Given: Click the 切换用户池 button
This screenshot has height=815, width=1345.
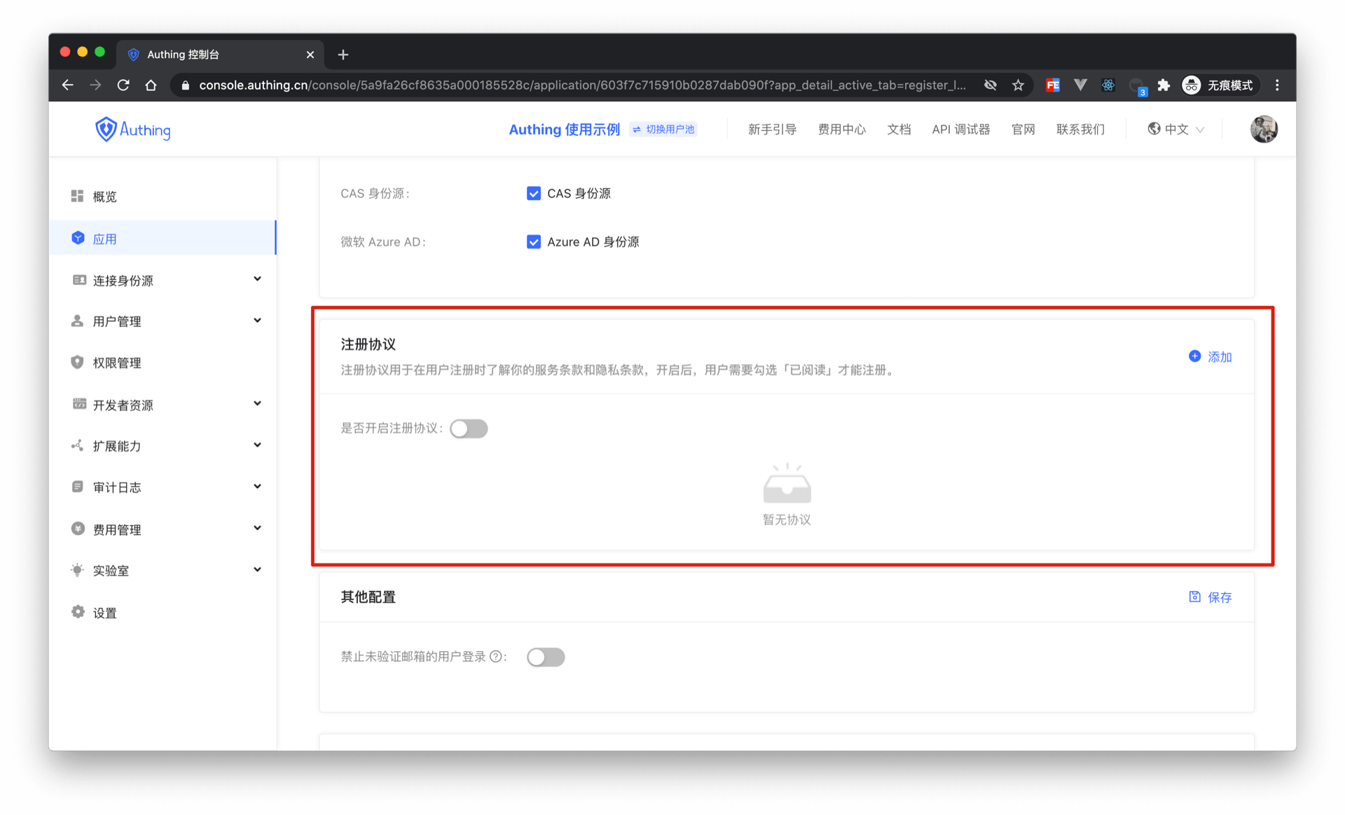Looking at the screenshot, I should click(x=663, y=129).
